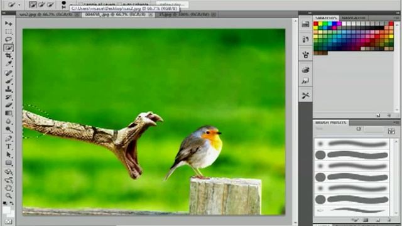Select the Quick Selection tool
Screen dimensions: 402x226
pyautogui.click(x=8, y=48)
